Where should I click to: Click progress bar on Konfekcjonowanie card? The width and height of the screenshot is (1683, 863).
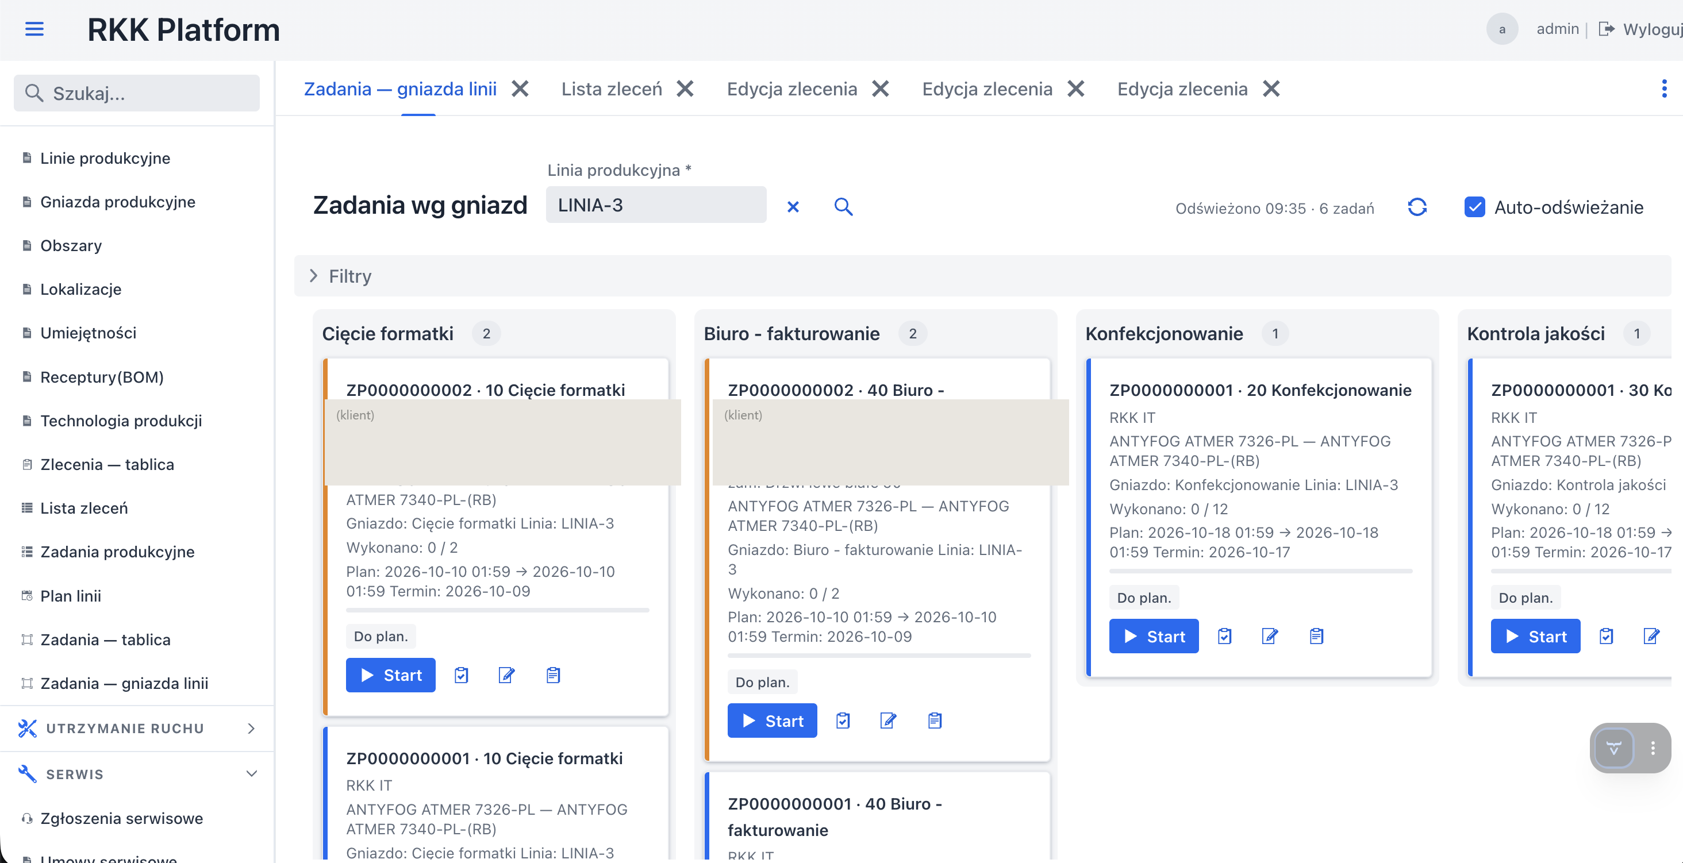(x=1261, y=571)
